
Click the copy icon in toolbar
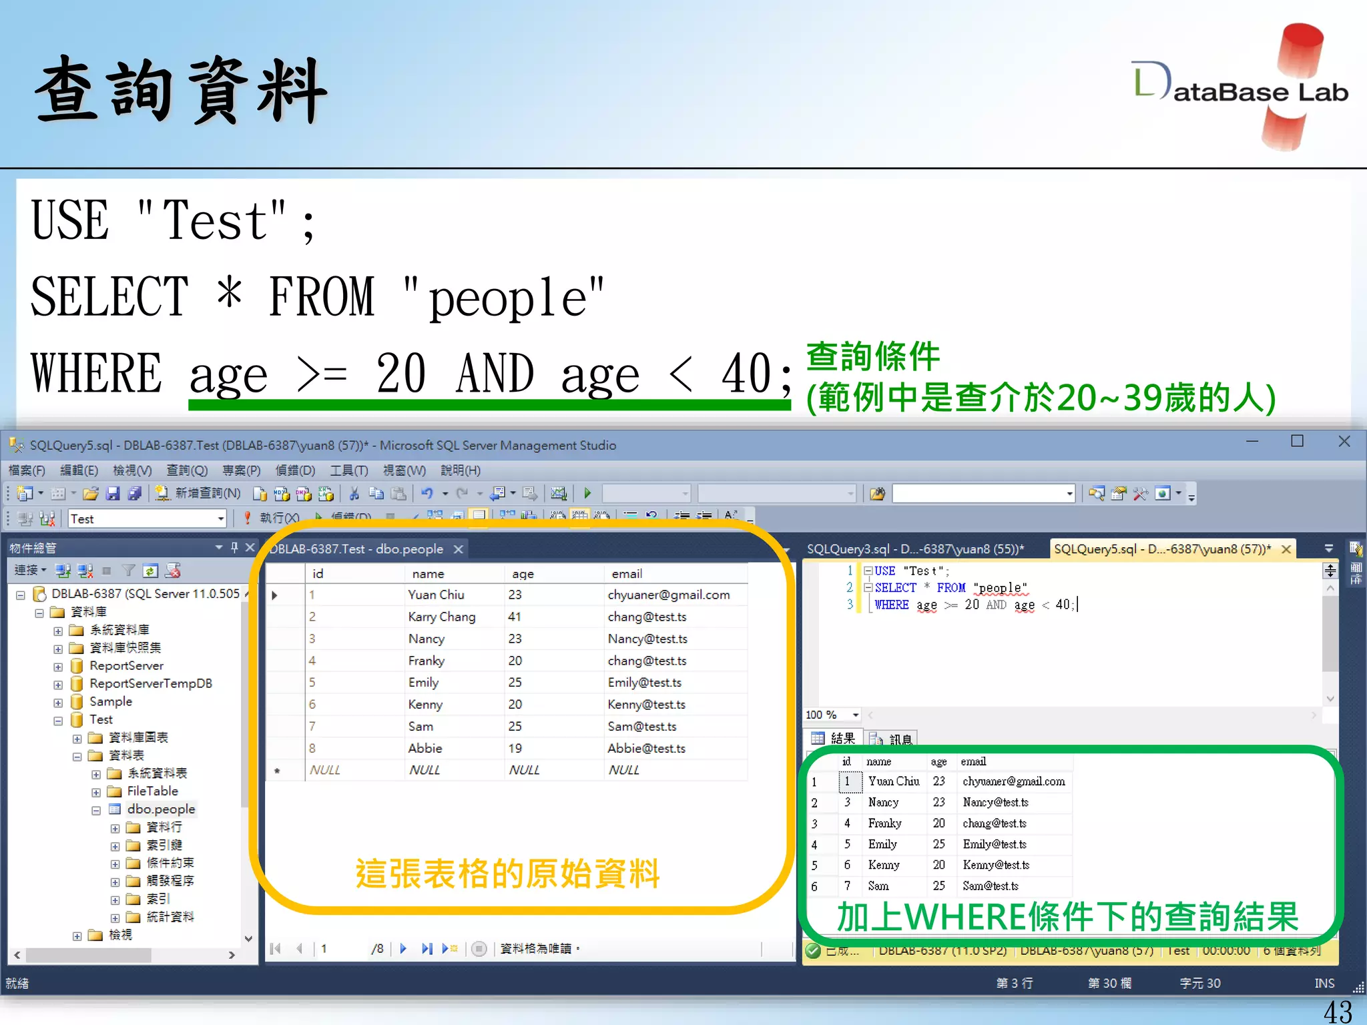tap(376, 494)
